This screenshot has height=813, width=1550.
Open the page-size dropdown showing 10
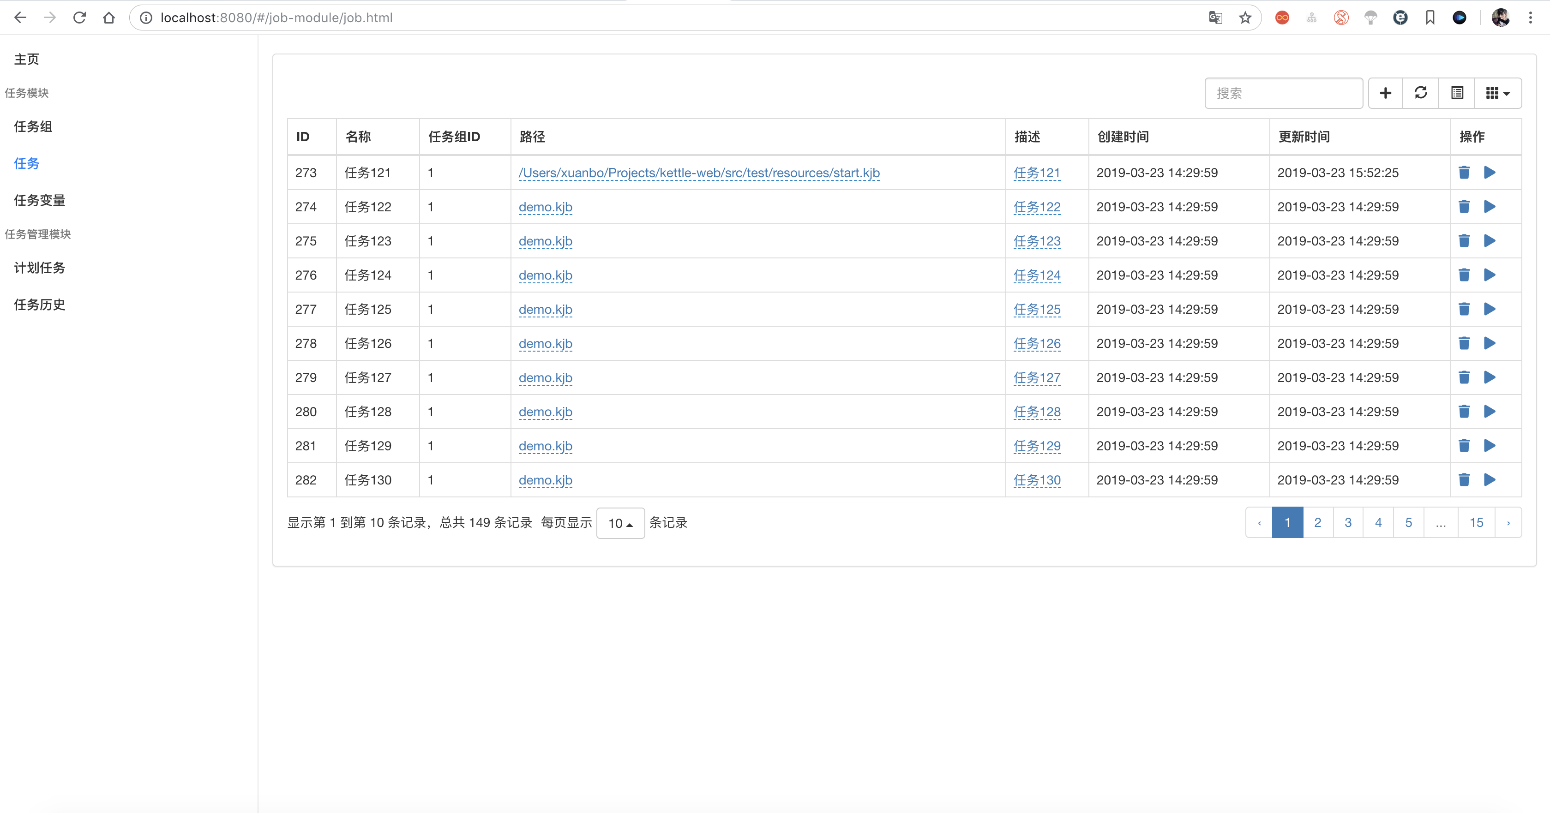pos(620,523)
